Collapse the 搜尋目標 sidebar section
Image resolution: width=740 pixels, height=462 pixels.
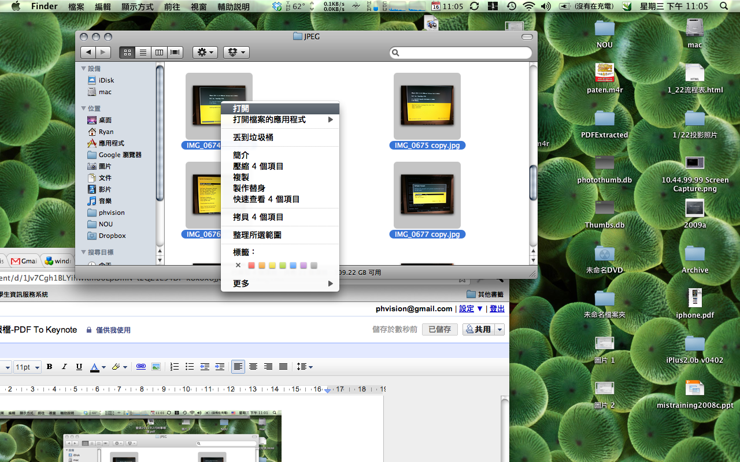pos(83,252)
